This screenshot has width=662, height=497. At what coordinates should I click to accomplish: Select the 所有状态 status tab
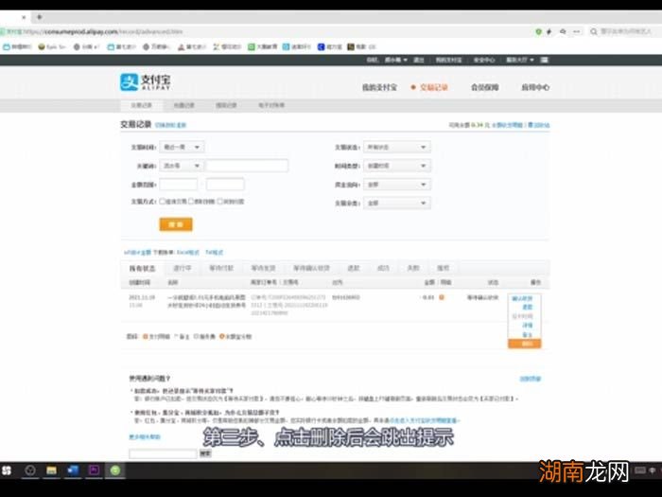pyautogui.click(x=142, y=268)
